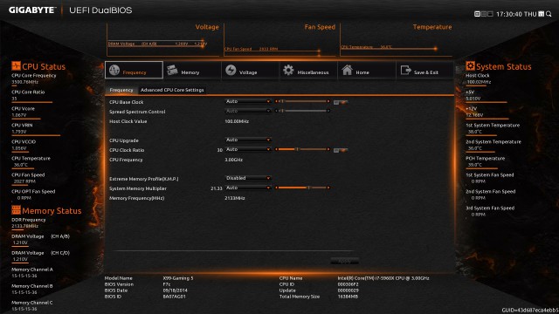Click the CPU Base Clock slider track
Screen dimensions: 559x314
[302, 101]
